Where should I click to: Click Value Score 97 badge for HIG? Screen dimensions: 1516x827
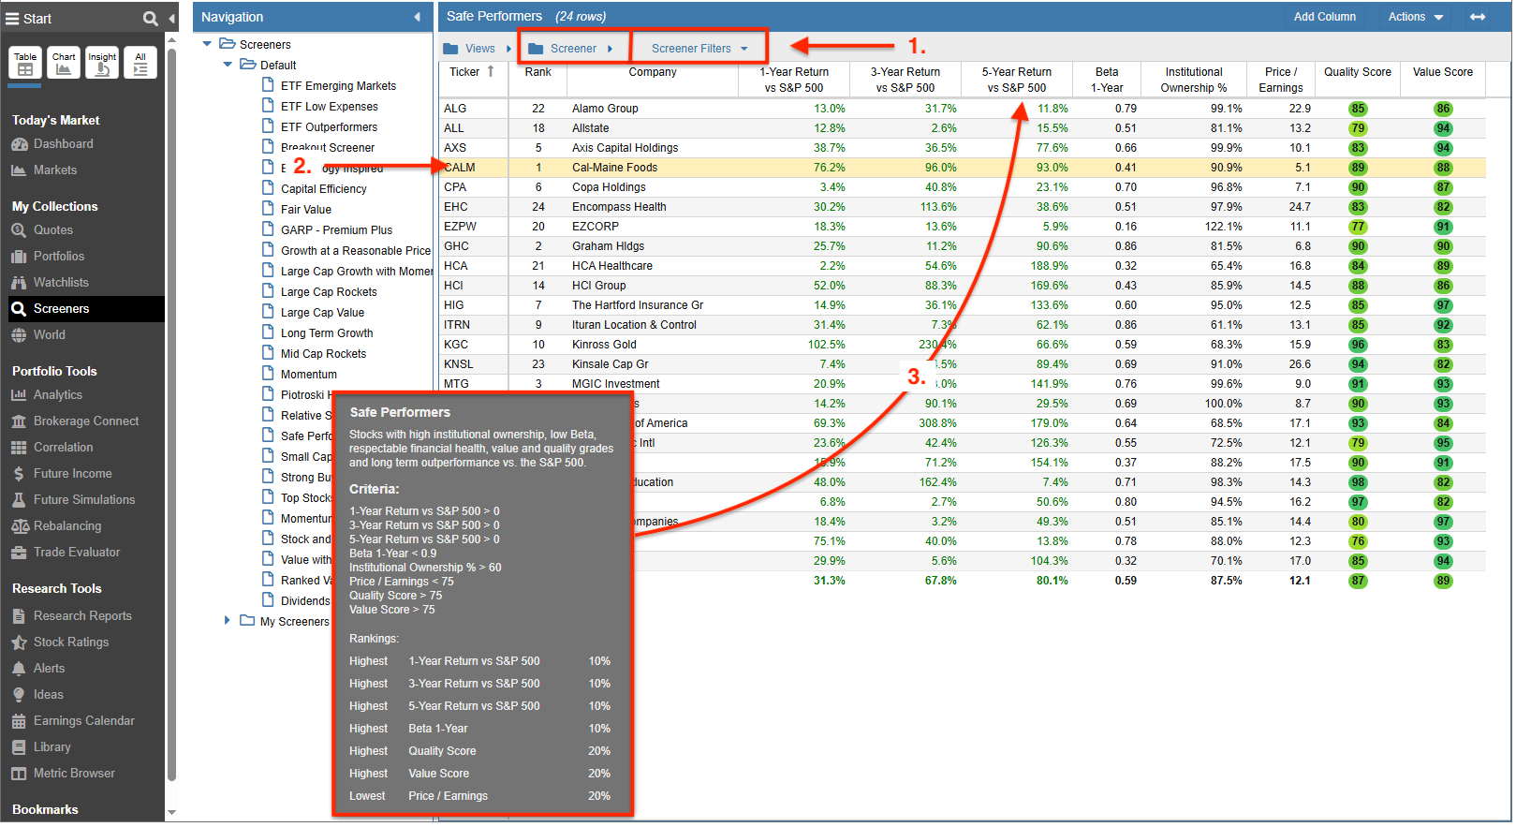coord(1443,305)
